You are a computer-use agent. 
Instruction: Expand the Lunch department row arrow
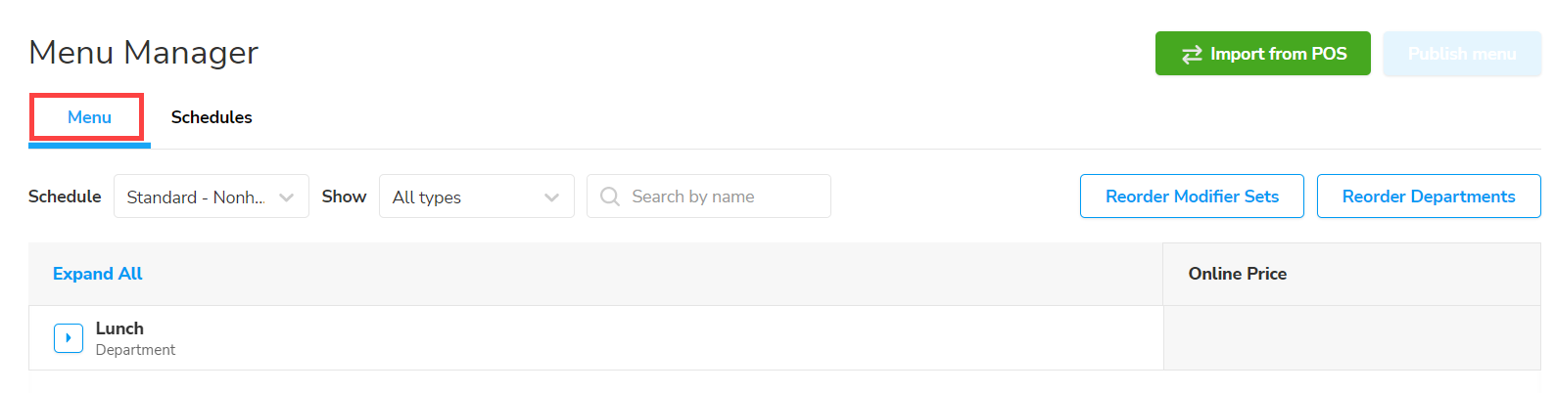69,338
